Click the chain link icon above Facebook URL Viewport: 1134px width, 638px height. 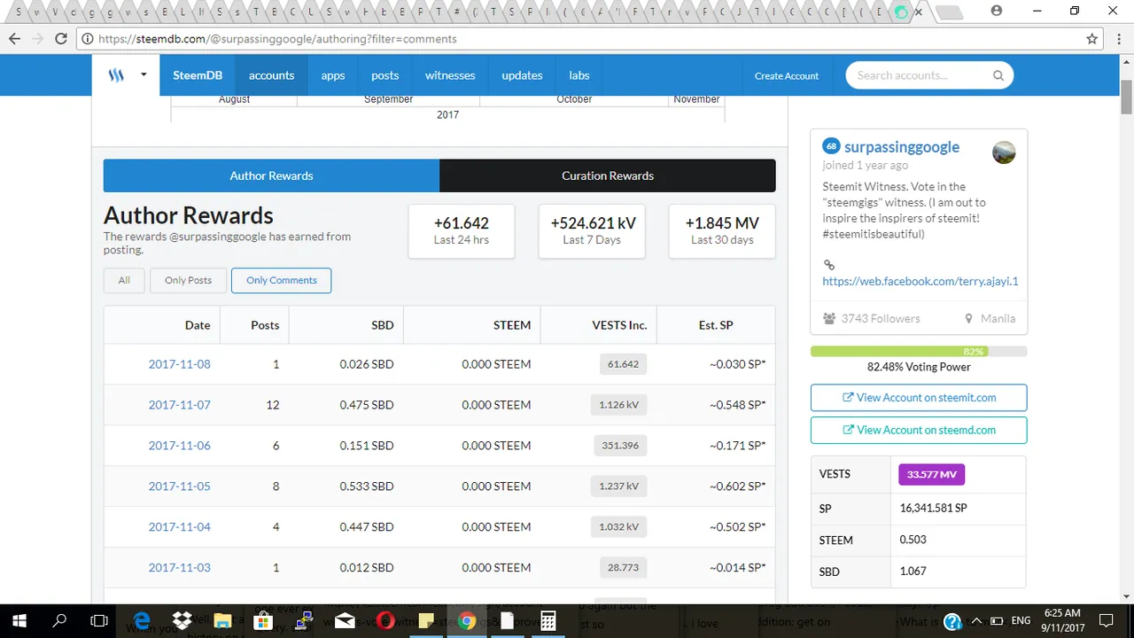tap(828, 265)
